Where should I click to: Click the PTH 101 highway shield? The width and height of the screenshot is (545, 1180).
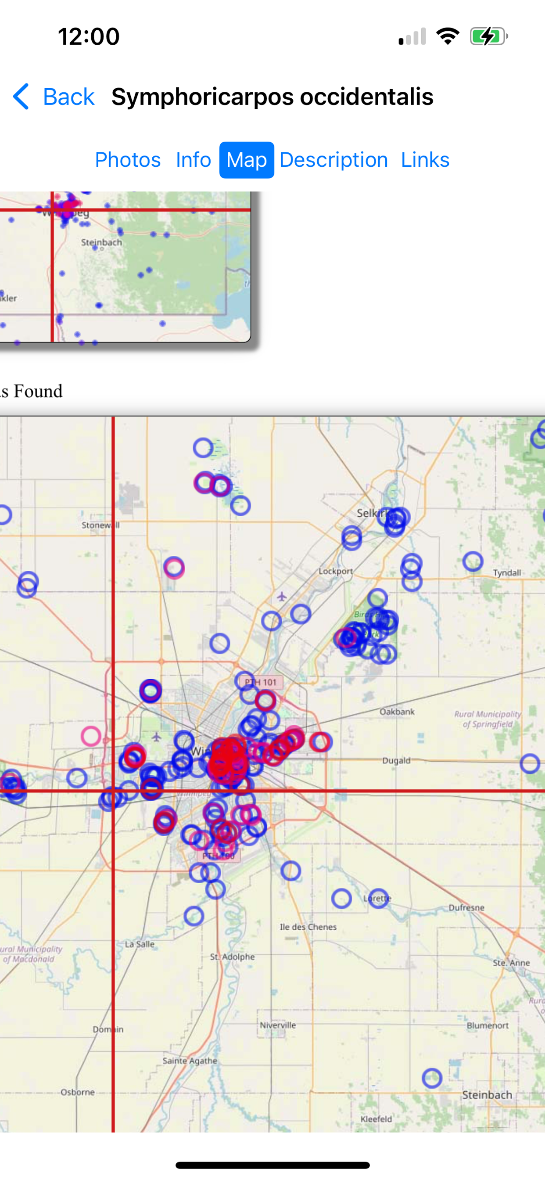260,682
